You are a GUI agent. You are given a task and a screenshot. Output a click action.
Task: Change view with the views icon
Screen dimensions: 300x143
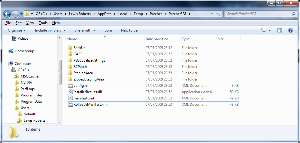click(x=263, y=30)
